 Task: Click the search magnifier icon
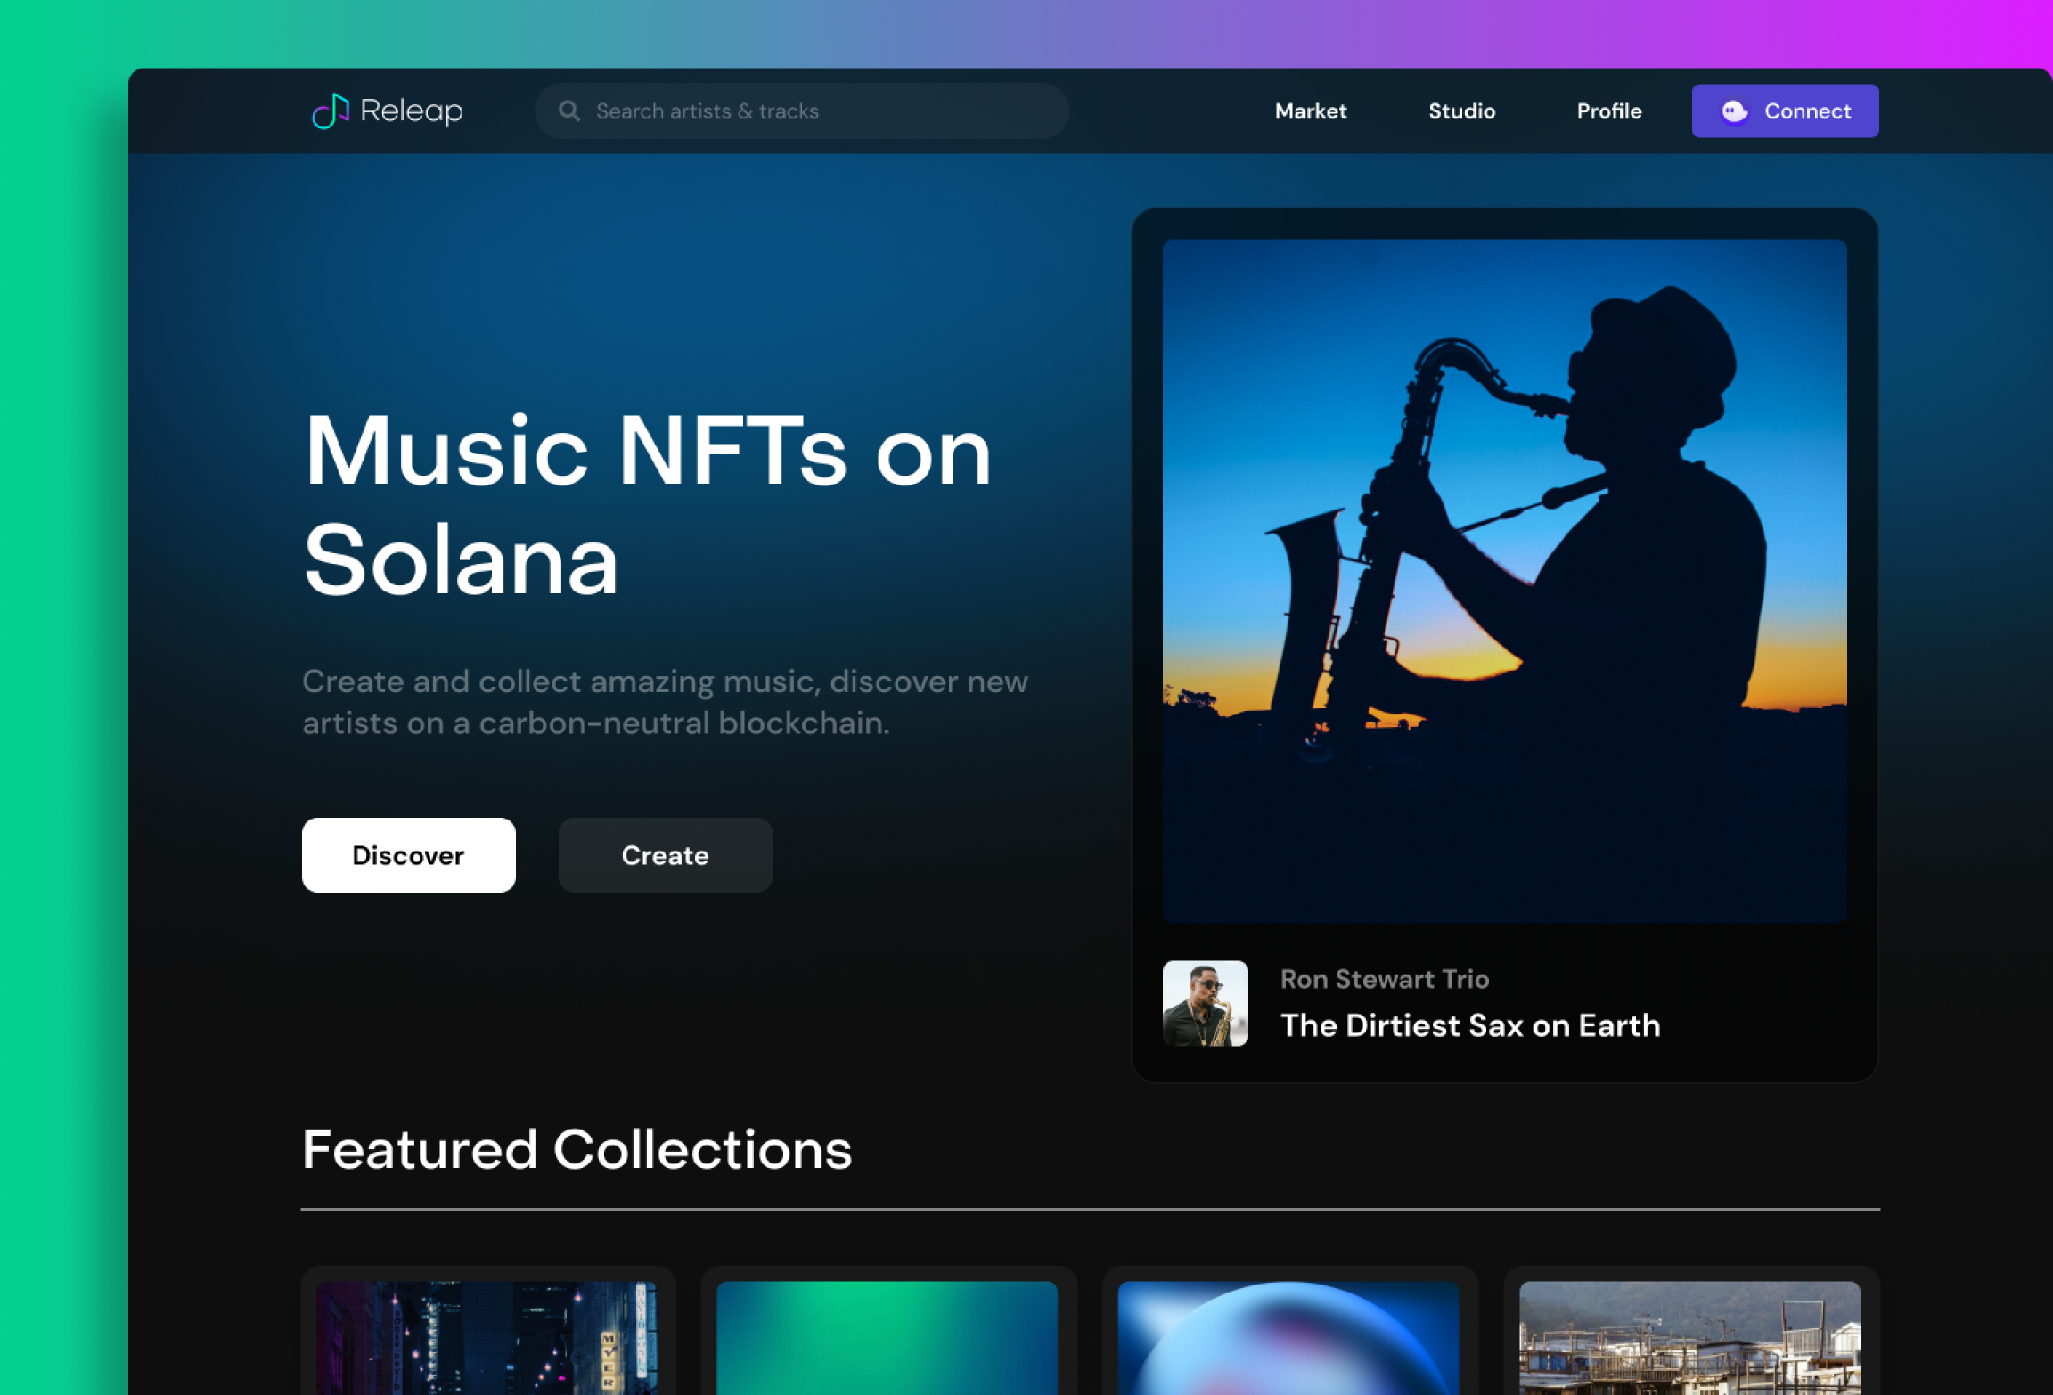coord(569,111)
